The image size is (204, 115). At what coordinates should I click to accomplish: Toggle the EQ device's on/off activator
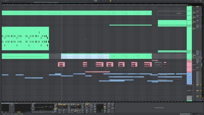click(x=32, y=103)
